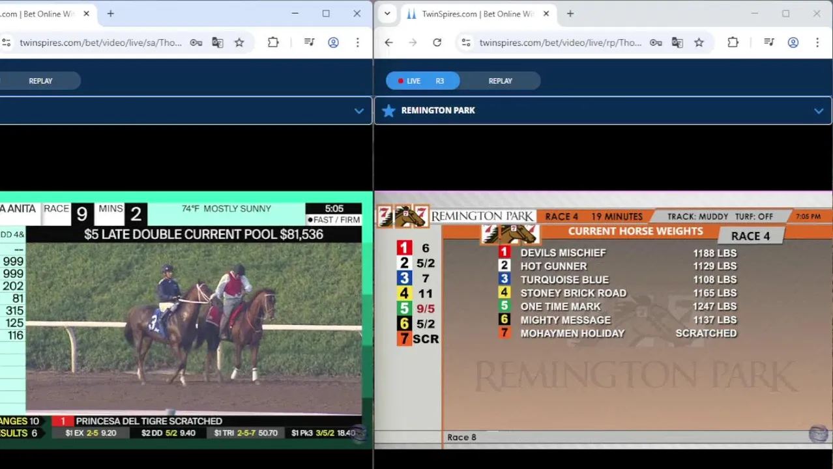The width and height of the screenshot is (833, 469).
Task: Expand track dropdown chevron in left window
Action: (x=358, y=111)
